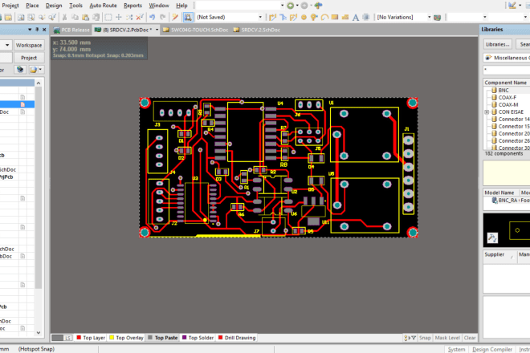
Task: Select the BNC component in list
Action: [x=503, y=90]
